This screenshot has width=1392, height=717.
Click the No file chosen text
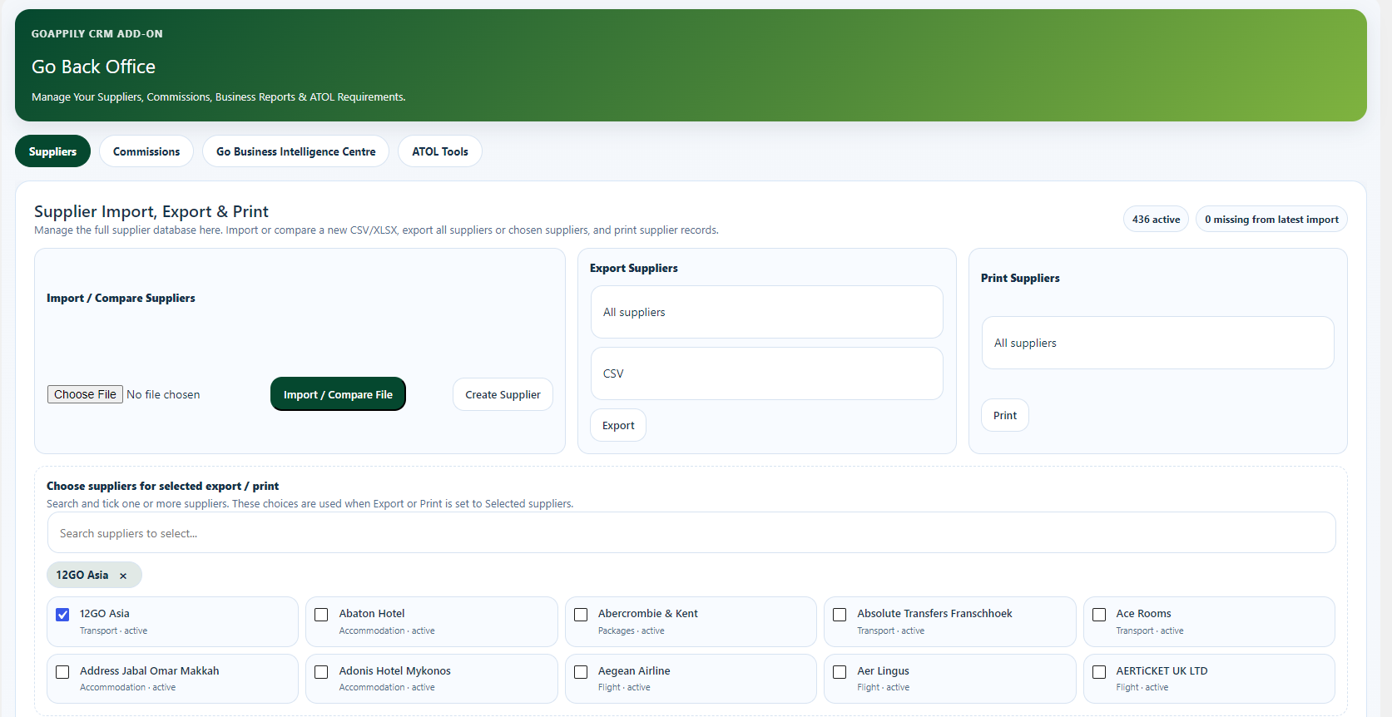coord(163,394)
